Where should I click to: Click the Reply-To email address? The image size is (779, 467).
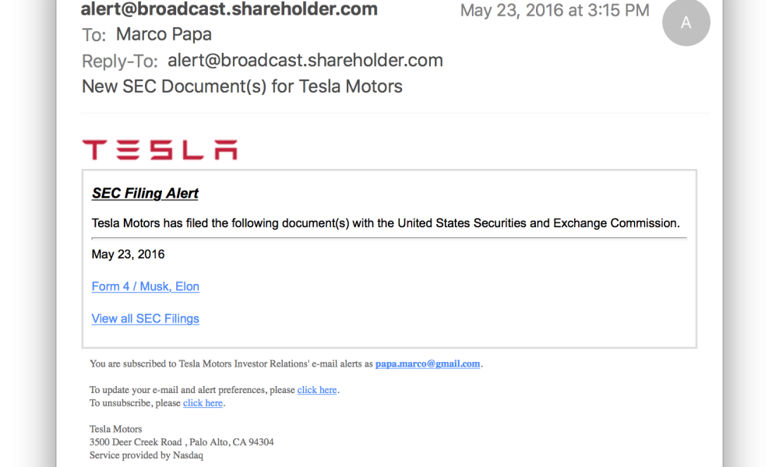point(305,61)
